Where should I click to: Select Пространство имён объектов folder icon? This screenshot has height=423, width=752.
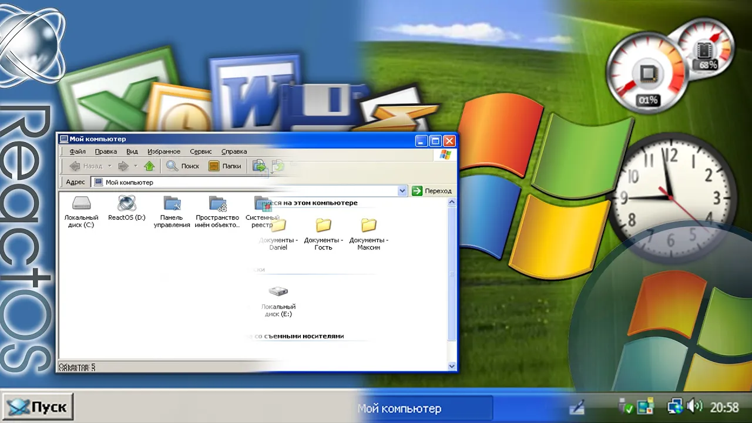tap(217, 212)
